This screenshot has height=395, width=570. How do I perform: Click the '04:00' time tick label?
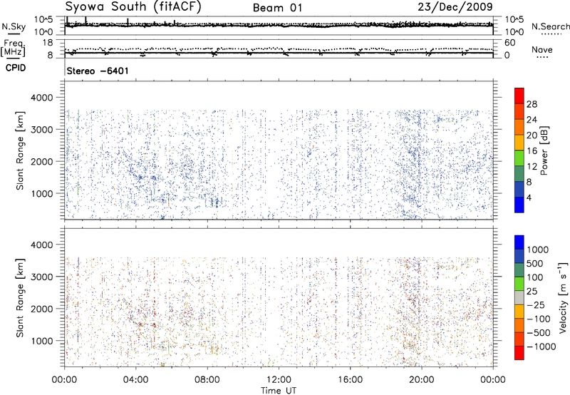[x=136, y=380]
